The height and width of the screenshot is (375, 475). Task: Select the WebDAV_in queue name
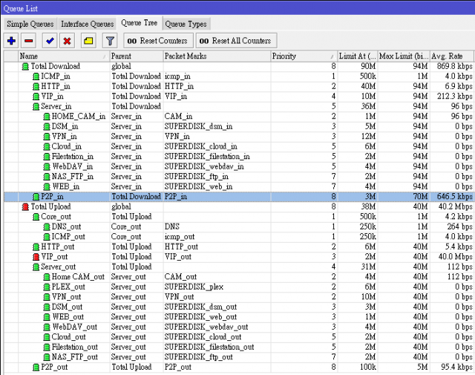73,166
